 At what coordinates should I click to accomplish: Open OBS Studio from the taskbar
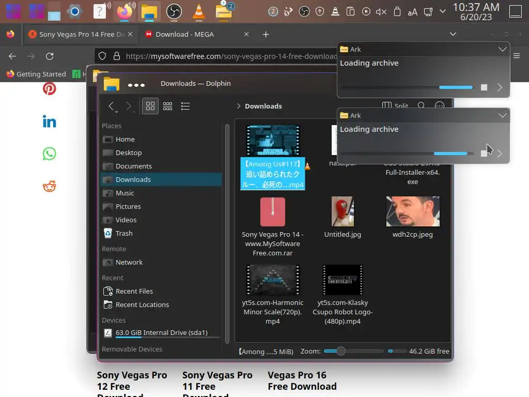pos(174,12)
